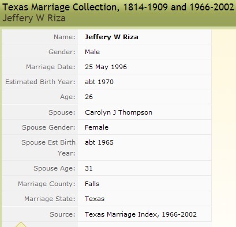Click the age value 26
This screenshot has width=236, height=227.
(89, 97)
